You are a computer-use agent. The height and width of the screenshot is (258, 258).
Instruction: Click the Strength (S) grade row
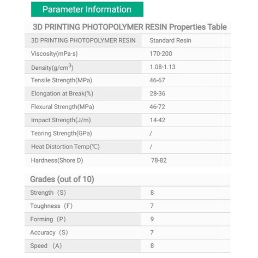[x=127, y=193]
